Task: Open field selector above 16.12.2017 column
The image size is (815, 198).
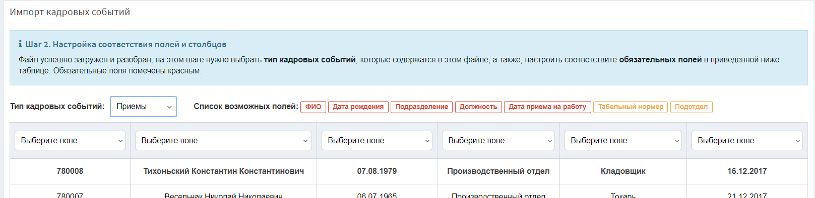Action: [x=747, y=141]
